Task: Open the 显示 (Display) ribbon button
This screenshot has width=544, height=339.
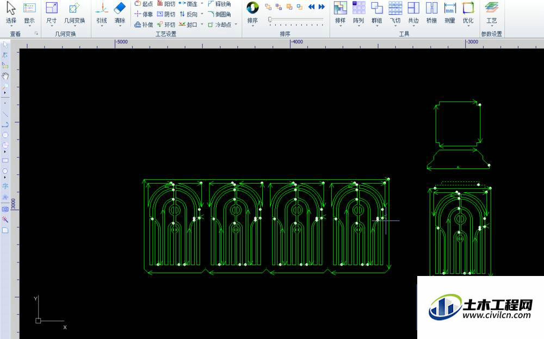Action: pyautogui.click(x=29, y=13)
